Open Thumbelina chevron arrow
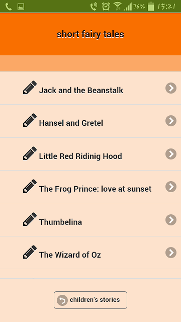 [171, 220]
